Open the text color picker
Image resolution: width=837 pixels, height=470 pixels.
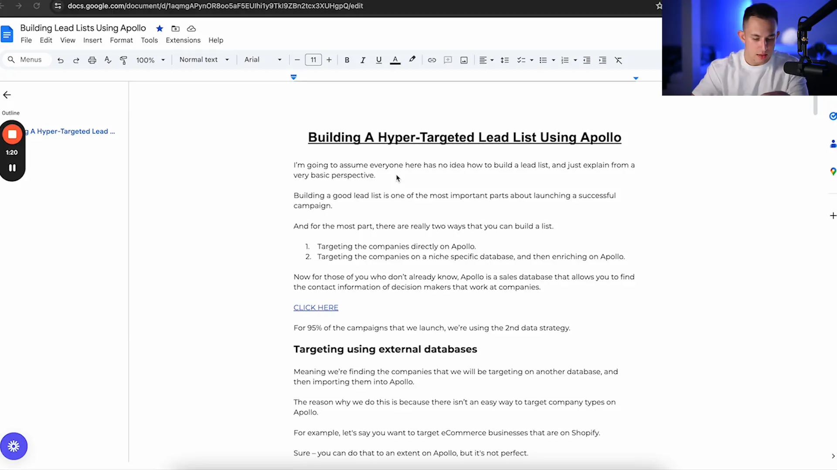click(x=395, y=60)
